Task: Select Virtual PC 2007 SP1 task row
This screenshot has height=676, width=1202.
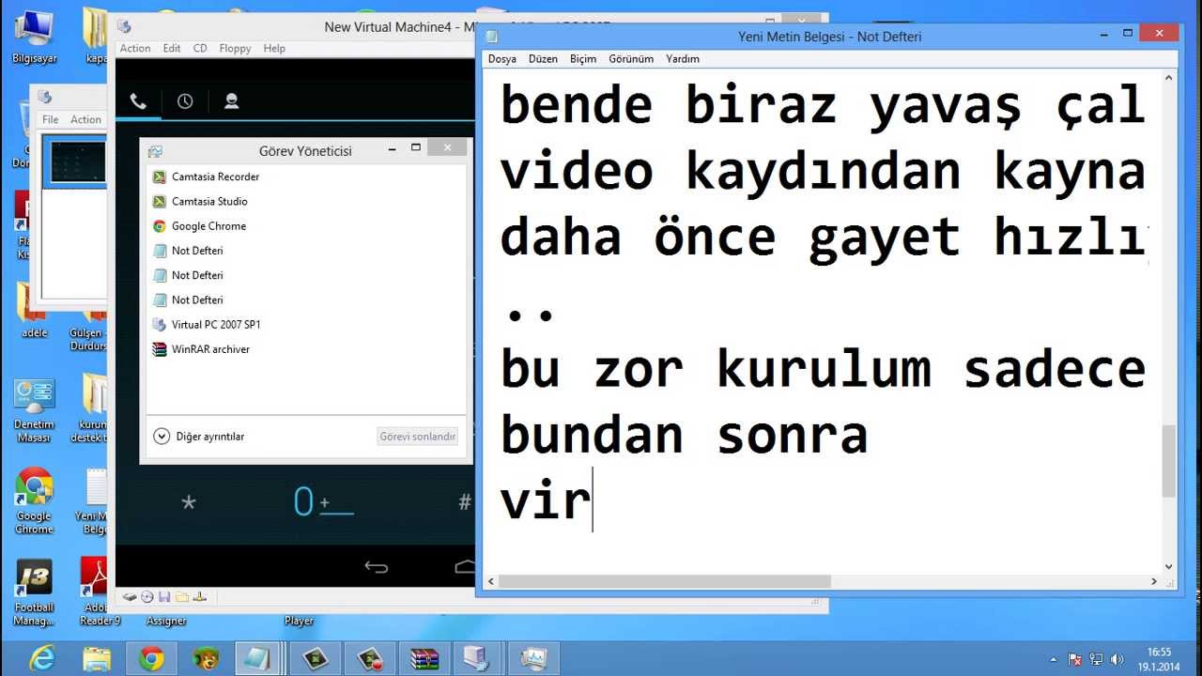Action: pos(306,325)
